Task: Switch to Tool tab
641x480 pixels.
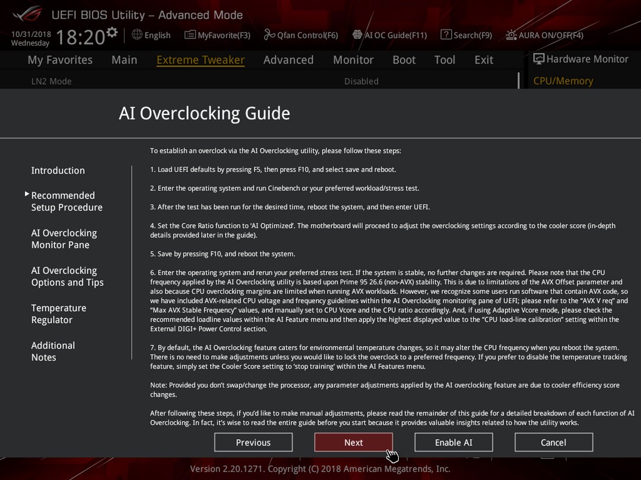Action: click(445, 60)
